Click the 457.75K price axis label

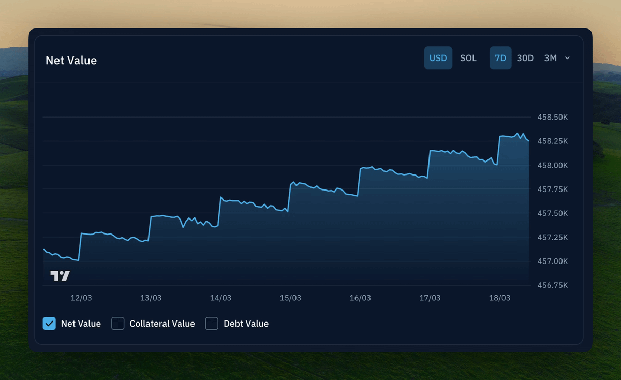(x=553, y=189)
